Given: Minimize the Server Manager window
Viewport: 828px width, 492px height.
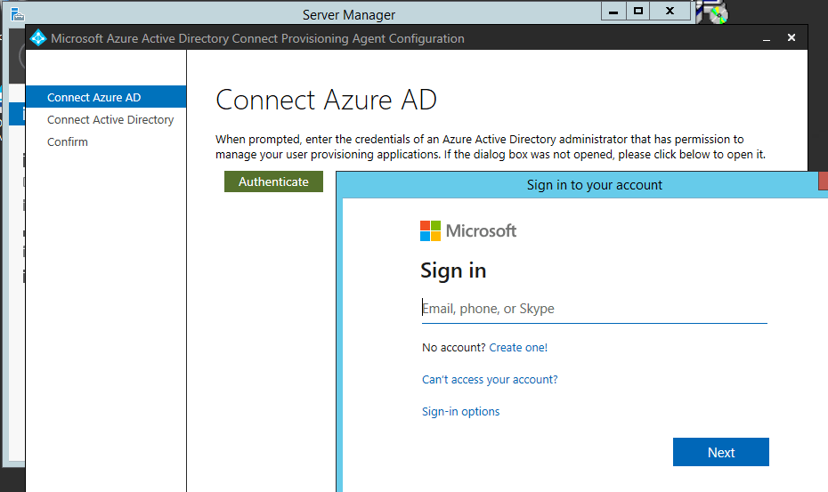Looking at the screenshot, I should pos(613,11).
